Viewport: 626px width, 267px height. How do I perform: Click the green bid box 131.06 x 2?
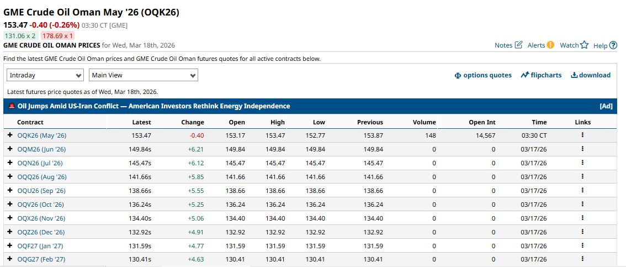[x=20, y=35]
